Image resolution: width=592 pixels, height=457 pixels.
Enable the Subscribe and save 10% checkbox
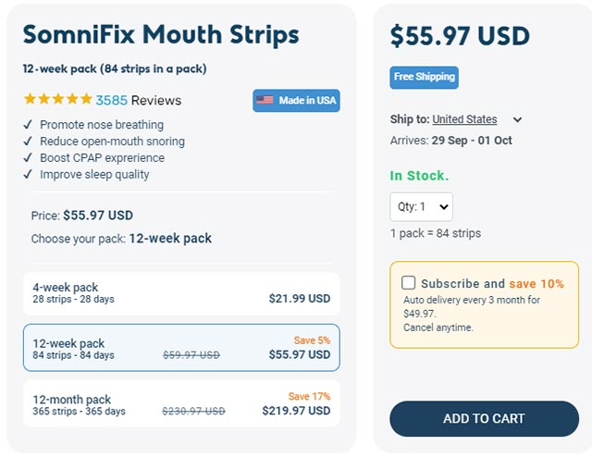[x=409, y=282]
